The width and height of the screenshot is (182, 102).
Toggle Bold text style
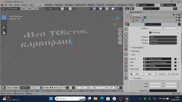click(x=136, y=74)
